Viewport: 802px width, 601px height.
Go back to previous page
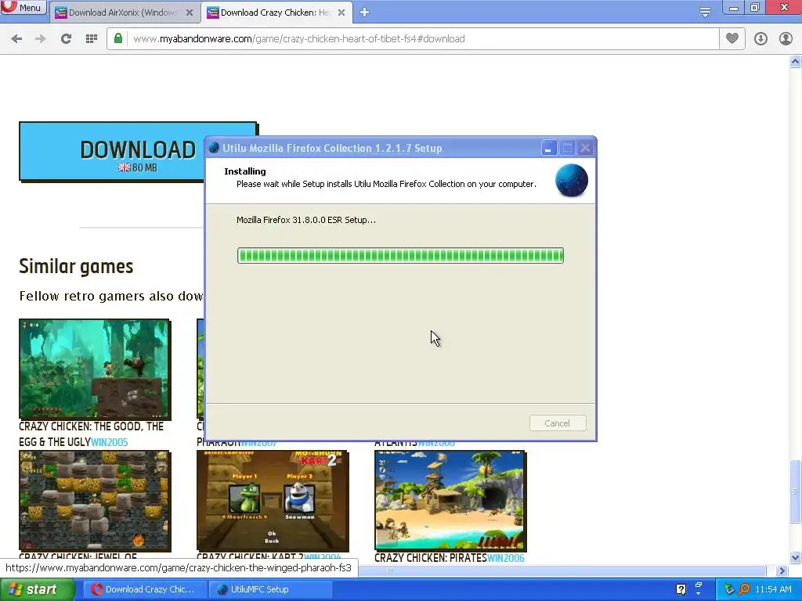[16, 39]
